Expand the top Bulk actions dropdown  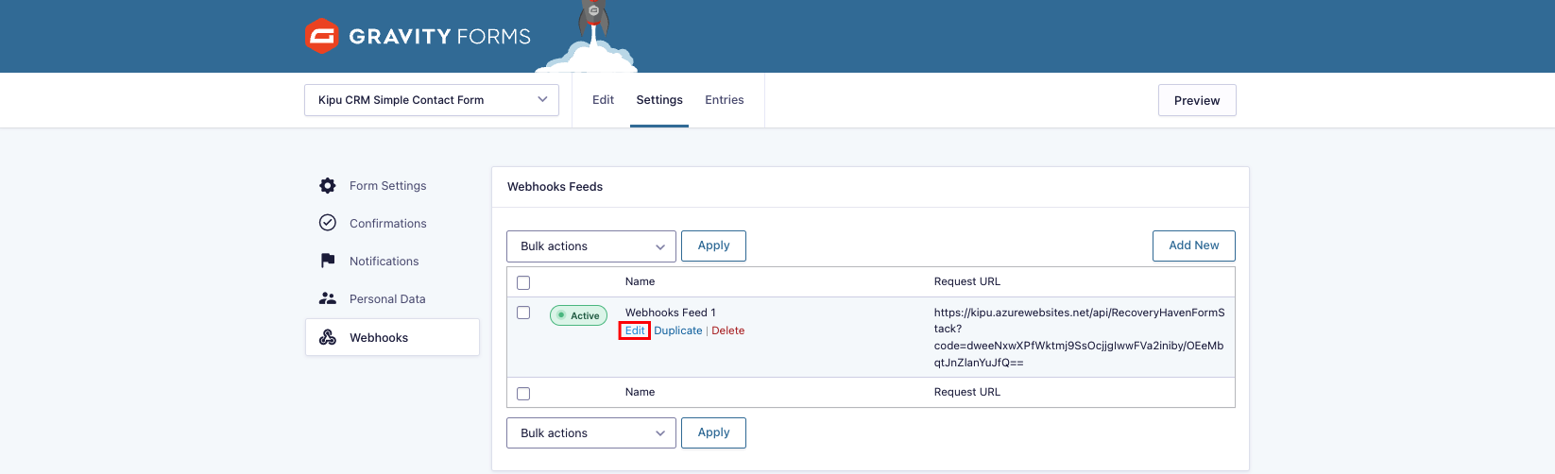(x=591, y=246)
